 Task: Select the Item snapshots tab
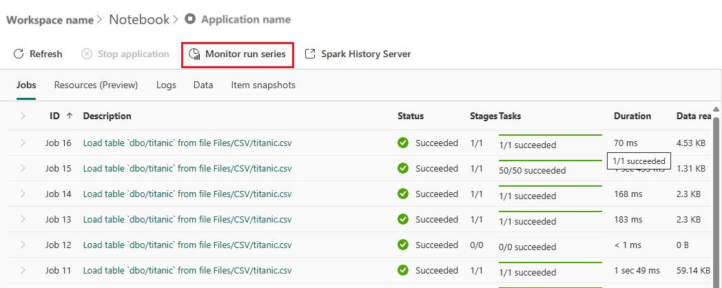263,85
